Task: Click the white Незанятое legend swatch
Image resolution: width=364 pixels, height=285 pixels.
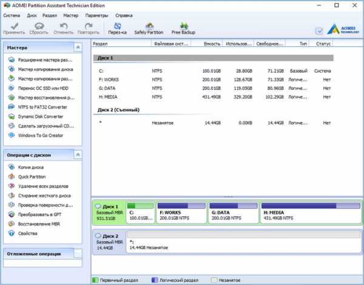Action: (x=214, y=280)
